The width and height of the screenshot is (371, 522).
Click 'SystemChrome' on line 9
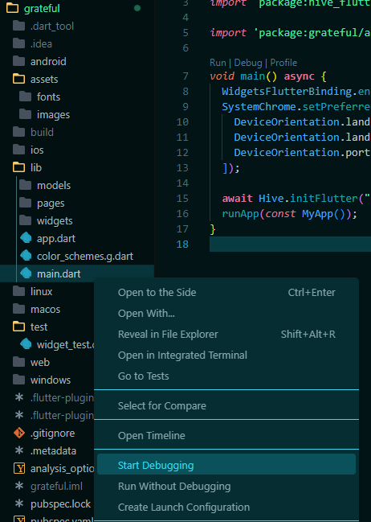pyautogui.click(x=259, y=106)
